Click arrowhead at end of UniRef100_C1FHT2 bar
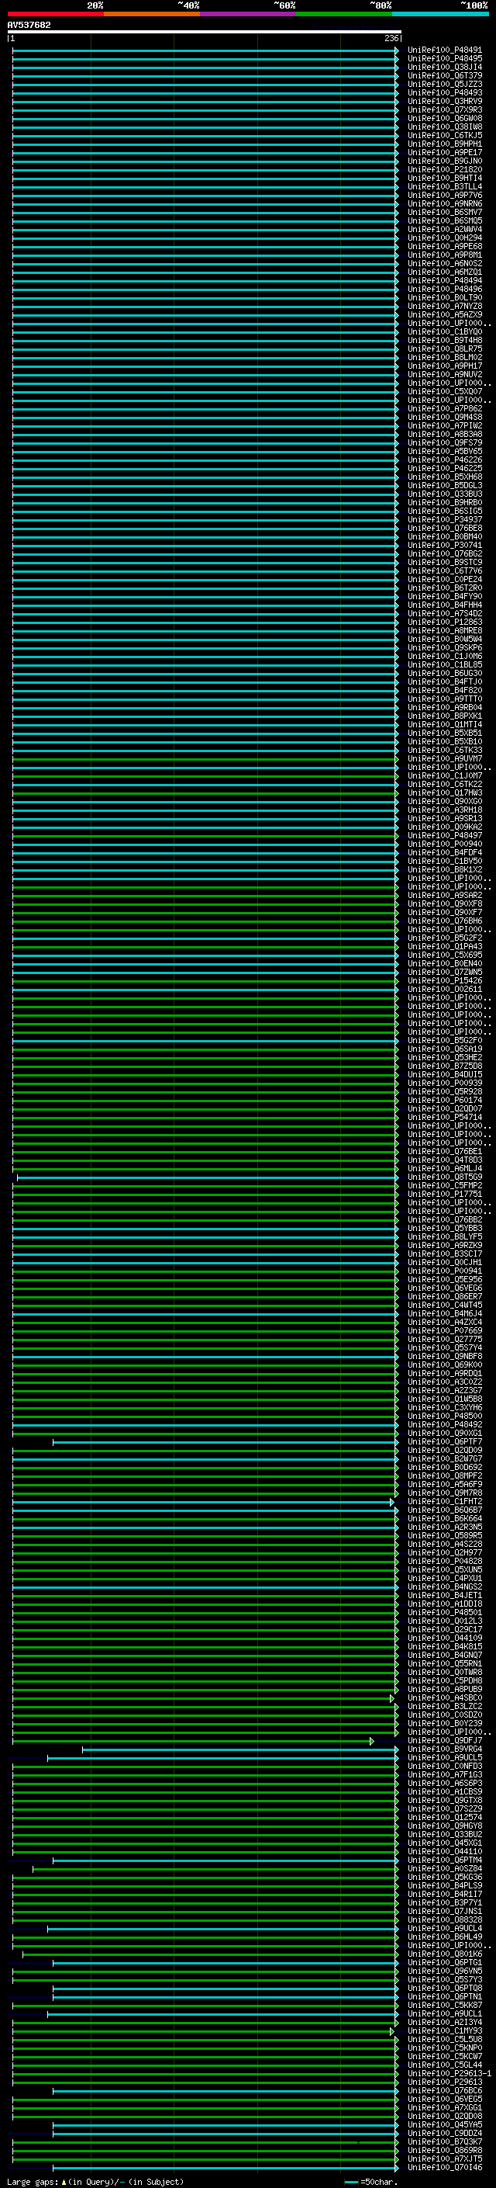This screenshot has height=2188, width=496. point(391,1503)
